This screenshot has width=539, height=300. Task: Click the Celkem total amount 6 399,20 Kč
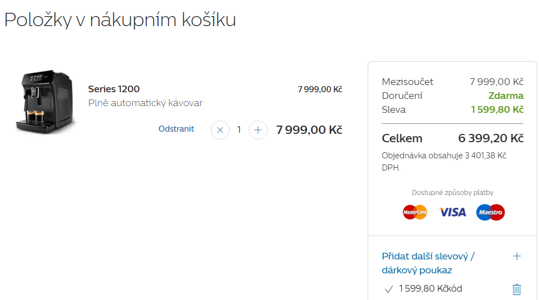point(491,138)
